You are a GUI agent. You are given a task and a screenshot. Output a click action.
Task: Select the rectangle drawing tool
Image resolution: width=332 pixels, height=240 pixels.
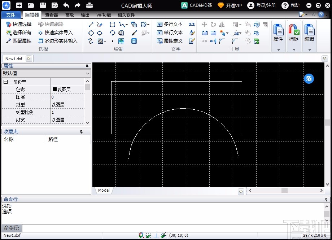[x=112, y=25]
